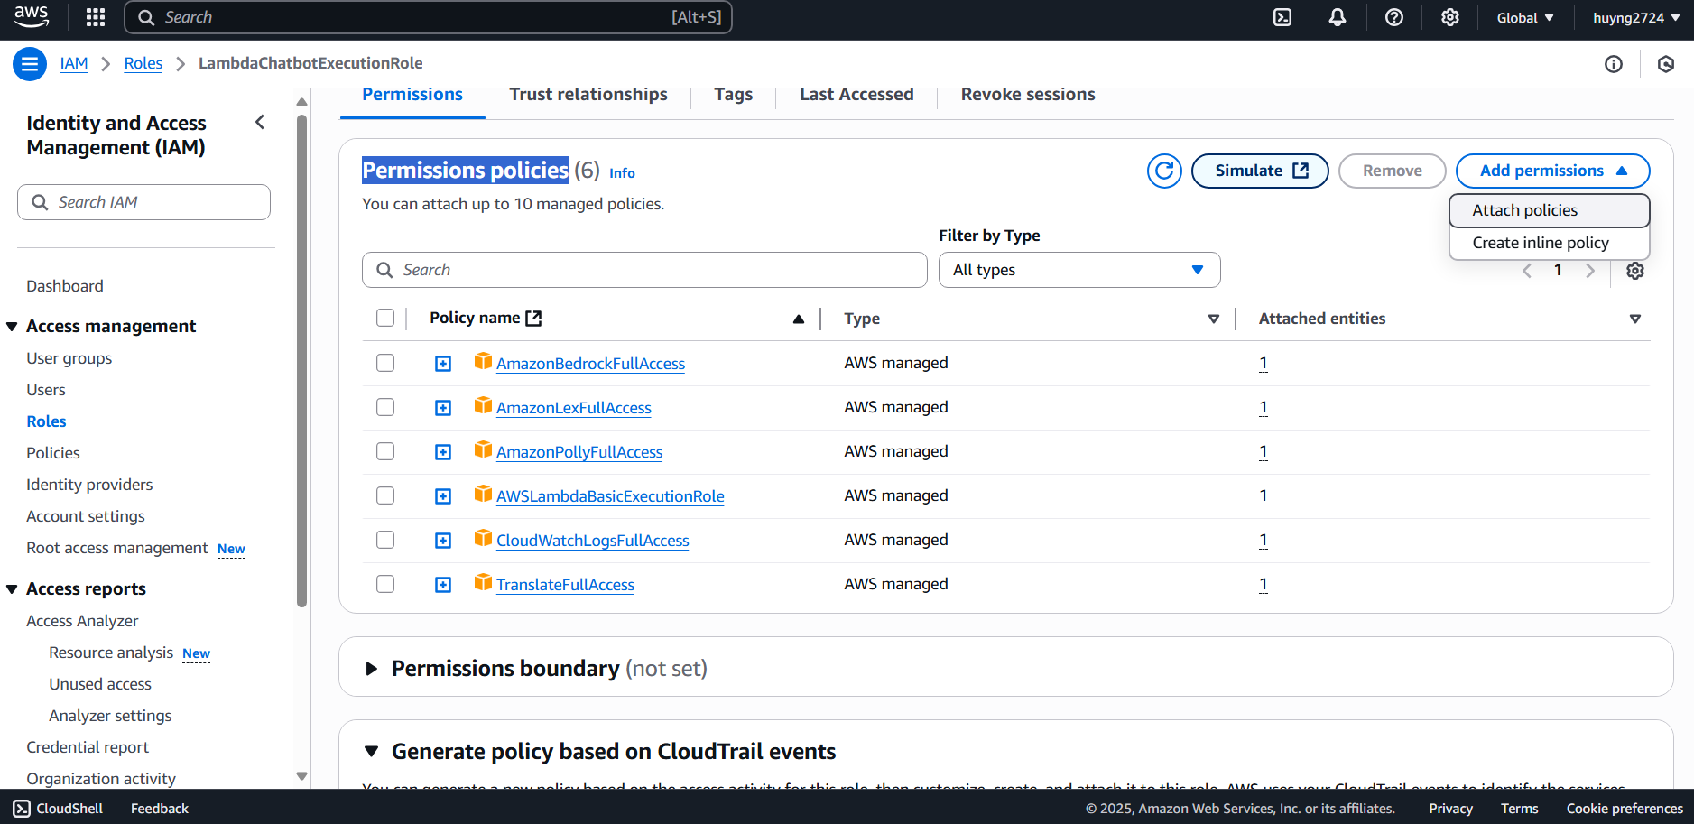
Task: Open the hexagon tools panel icon
Action: [x=1666, y=64]
